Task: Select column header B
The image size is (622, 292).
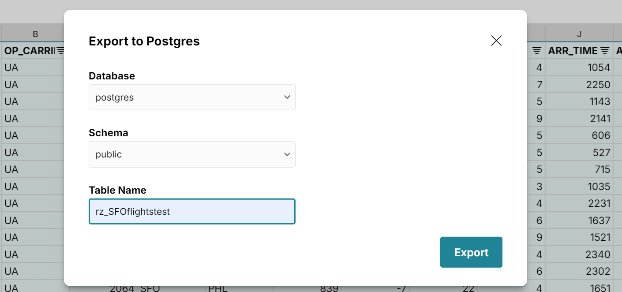Action: point(35,33)
